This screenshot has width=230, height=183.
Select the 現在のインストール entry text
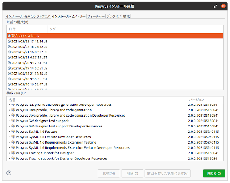tap(26, 36)
